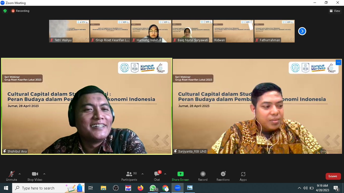Start recording with the Record button

(x=203, y=176)
